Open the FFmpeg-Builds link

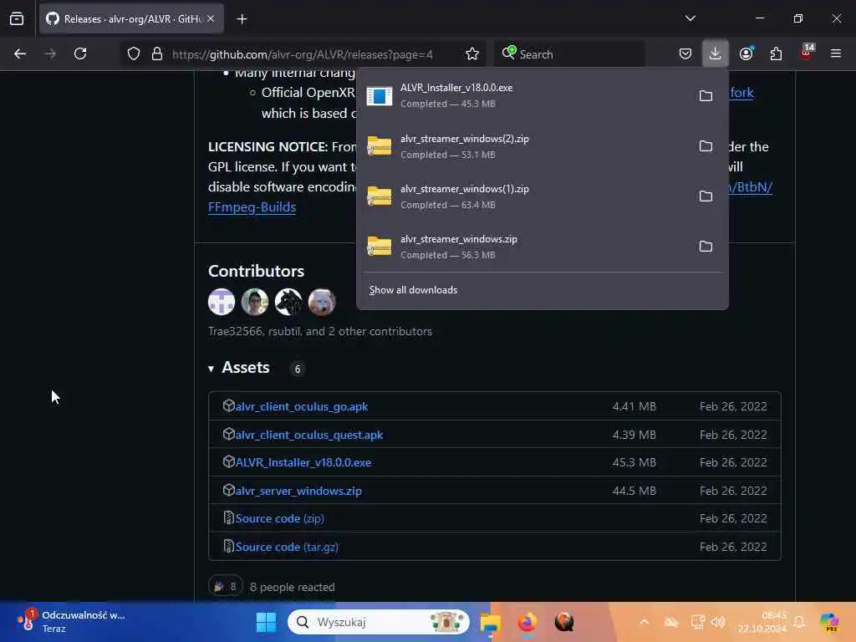click(252, 207)
